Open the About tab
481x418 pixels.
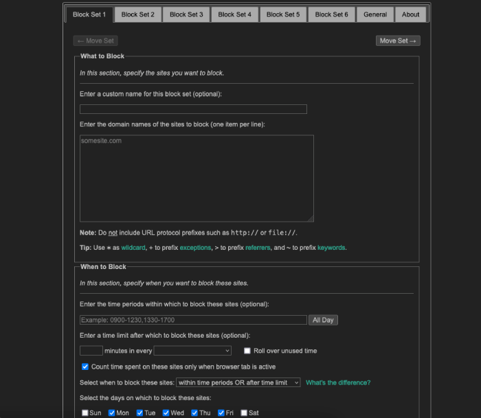(x=410, y=14)
